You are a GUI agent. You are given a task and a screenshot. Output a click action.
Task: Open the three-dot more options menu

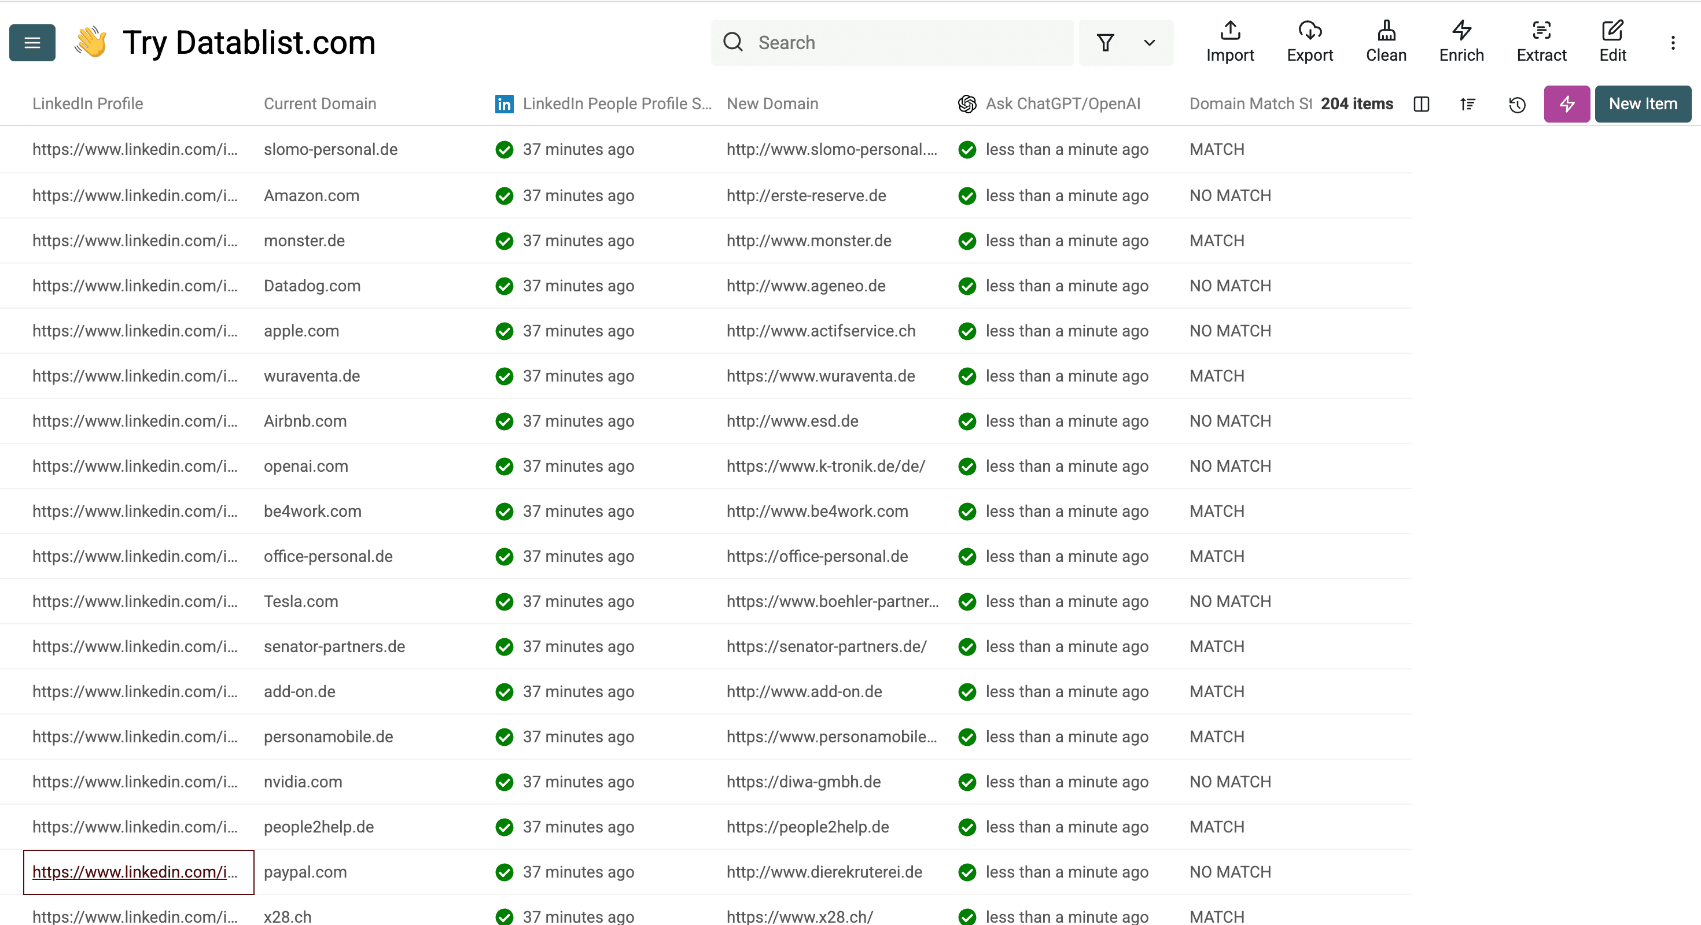click(x=1673, y=43)
